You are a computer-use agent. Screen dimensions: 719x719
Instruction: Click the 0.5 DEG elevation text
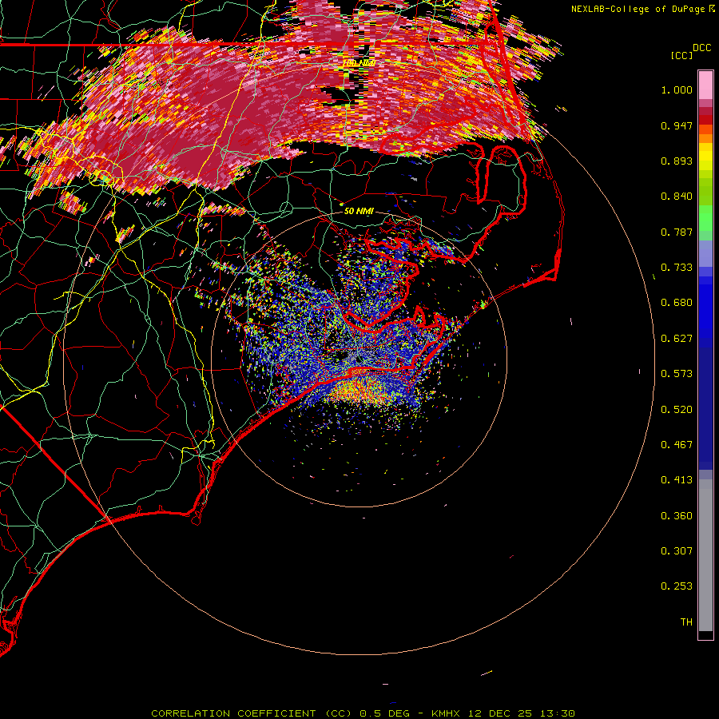point(384,713)
